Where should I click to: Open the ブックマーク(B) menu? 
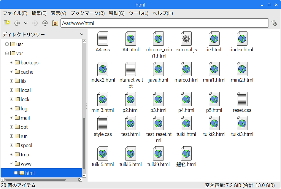point(88,13)
